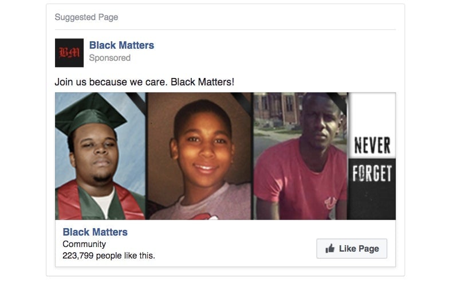
Task: Open the photo of man in red t-shirt
Action: (300, 156)
